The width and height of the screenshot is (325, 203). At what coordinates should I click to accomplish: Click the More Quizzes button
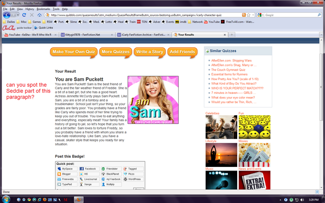coord(115,52)
